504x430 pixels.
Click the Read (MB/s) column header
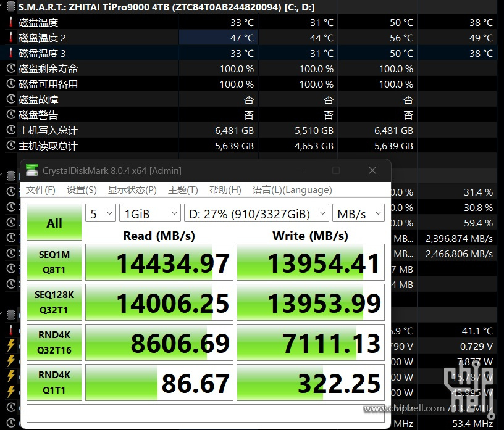(159, 236)
